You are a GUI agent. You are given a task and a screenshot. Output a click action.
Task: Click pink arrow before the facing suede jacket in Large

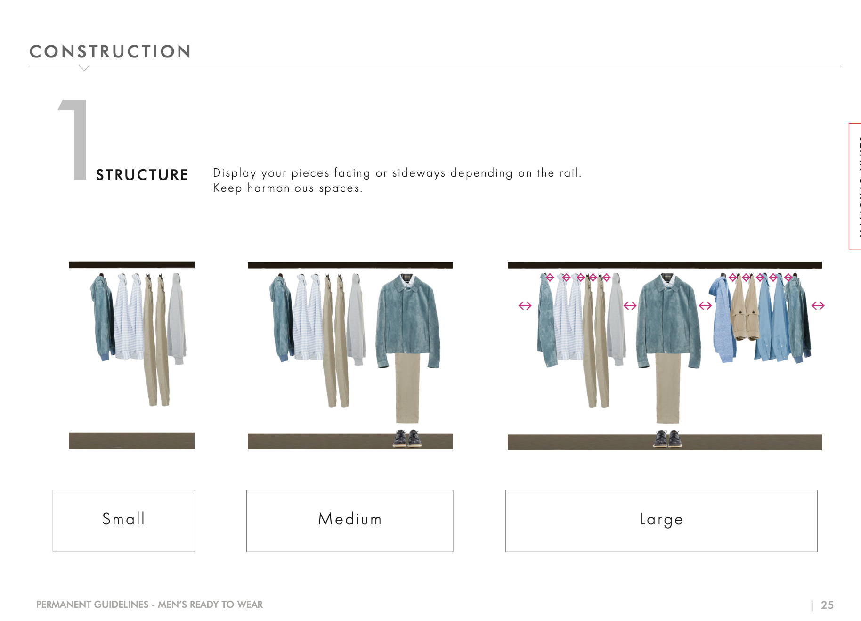(630, 306)
